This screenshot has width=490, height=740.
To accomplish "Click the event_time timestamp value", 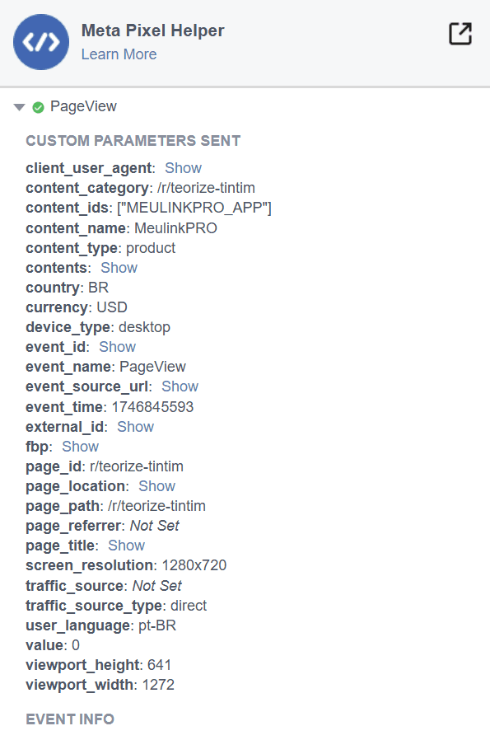I will point(152,407).
